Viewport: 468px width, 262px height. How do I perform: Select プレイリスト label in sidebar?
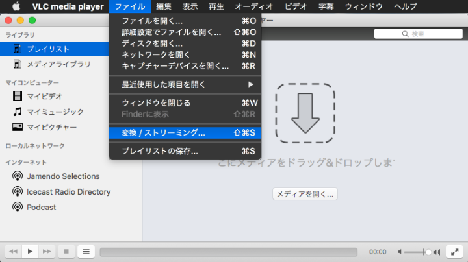tap(48, 49)
